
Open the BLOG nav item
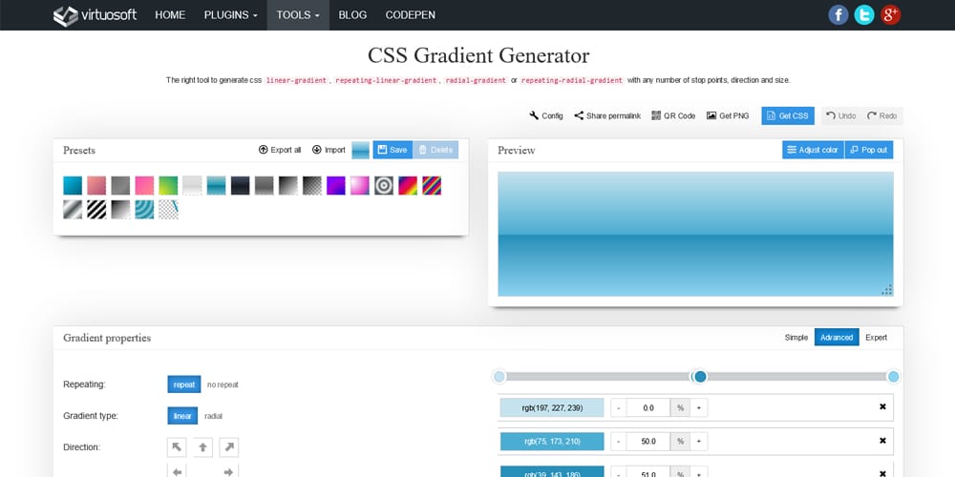pyautogui.click(x=352, y=15)
